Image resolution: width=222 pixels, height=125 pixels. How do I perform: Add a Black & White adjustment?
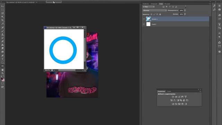(178, 100)
